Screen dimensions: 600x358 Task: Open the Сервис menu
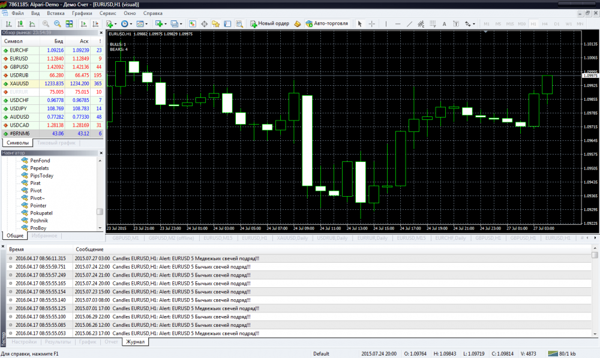108,13
